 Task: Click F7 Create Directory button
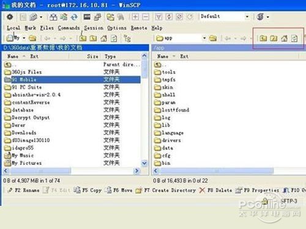pos(166,191)
